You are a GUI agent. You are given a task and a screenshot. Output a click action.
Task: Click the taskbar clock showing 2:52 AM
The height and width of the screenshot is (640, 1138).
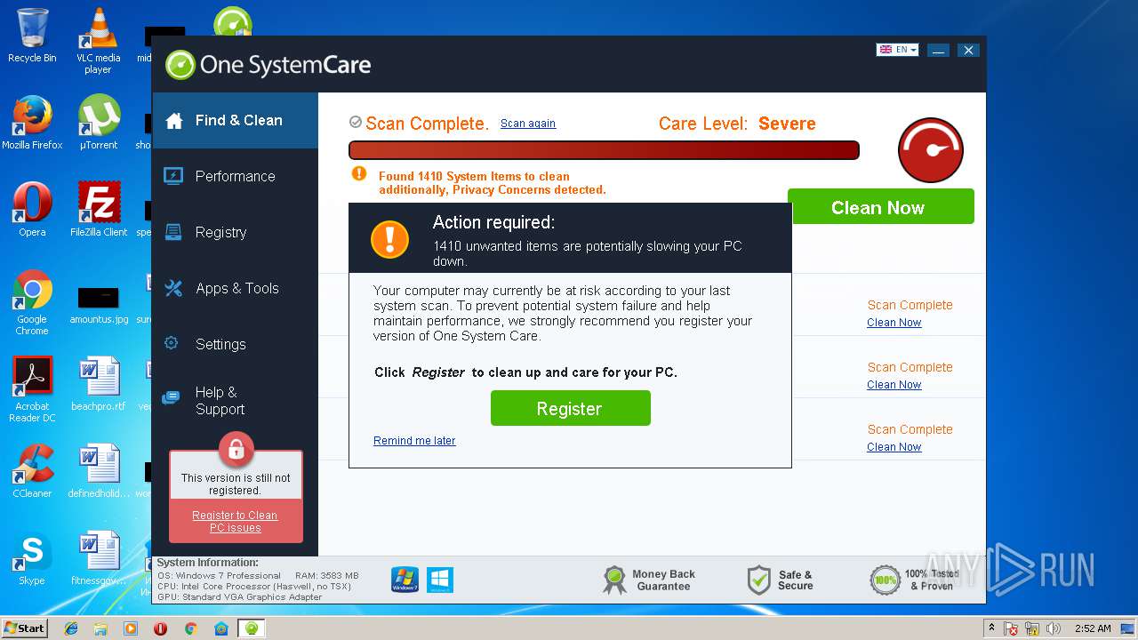1092,628
